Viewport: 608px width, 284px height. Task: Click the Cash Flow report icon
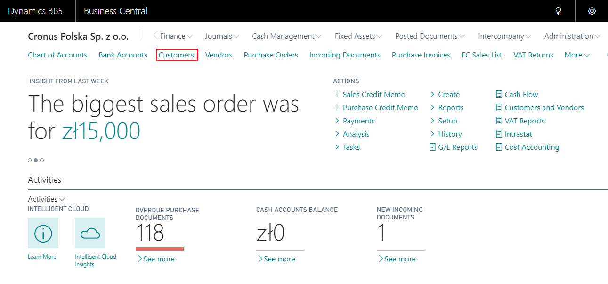499,94
